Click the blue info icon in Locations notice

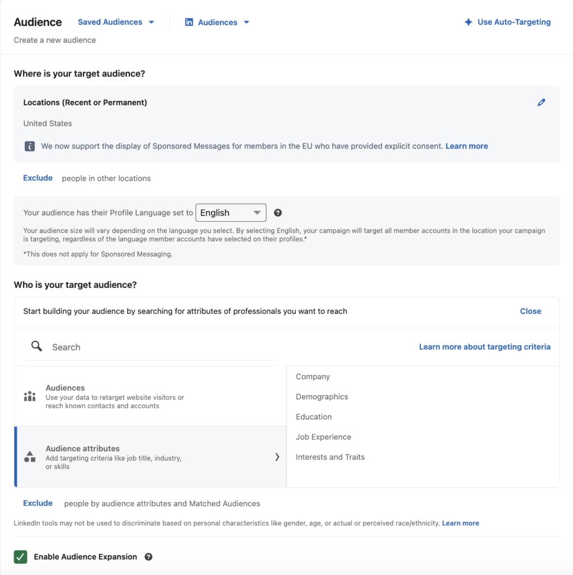pyautogui.click(x=30, y=147)
